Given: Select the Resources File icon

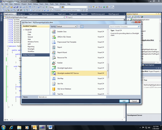Looking at the screenshot, I should pos(54,58).
